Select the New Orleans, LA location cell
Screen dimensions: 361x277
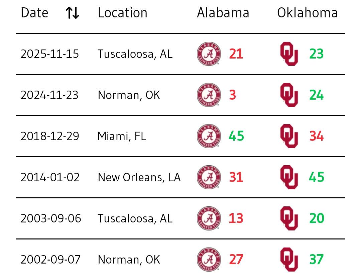tap(139, 177)
